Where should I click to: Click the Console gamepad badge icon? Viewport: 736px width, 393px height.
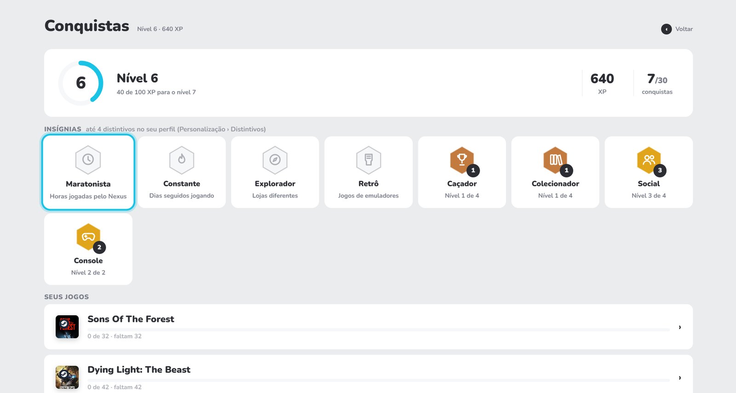point(88,237)
